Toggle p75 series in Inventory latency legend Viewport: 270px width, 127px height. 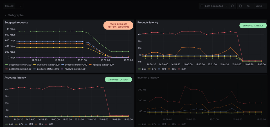tap(152, 124)
